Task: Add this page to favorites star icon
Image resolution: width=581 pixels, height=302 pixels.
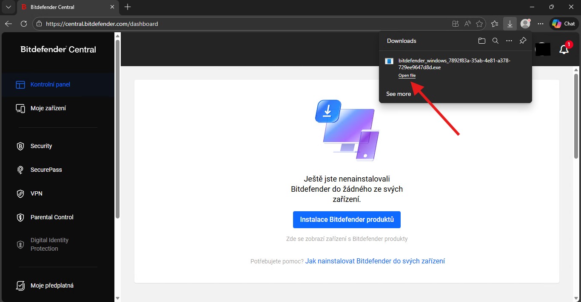Action: pyautogui.click(x=479, y=24)
